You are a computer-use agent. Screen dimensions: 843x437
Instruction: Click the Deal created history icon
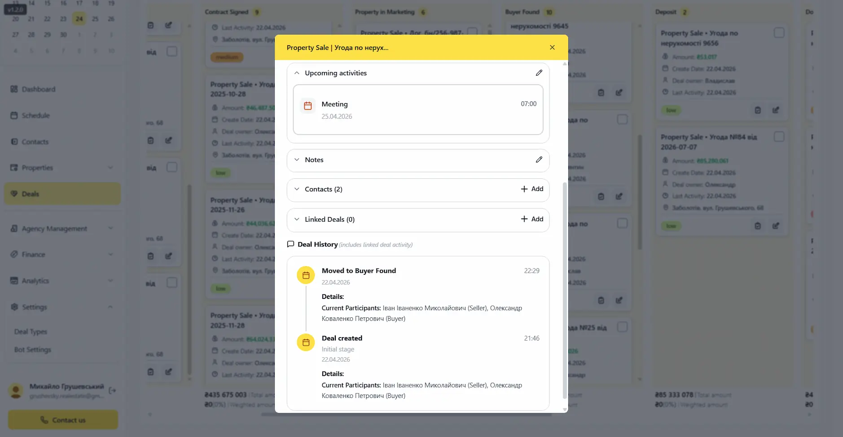click(306, 342)
